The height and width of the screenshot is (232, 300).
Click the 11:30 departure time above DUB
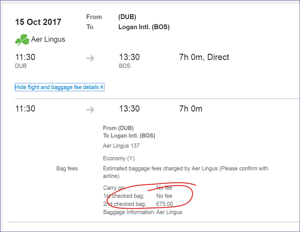pyautogui.click(x=25, y=57)
